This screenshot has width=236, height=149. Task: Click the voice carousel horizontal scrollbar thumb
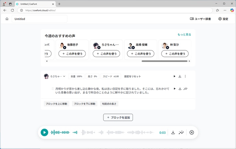point(165,61)
